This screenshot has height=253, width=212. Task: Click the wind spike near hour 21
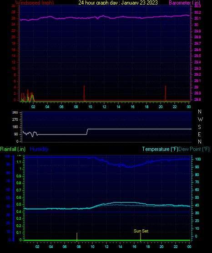[x=166, y=93]
